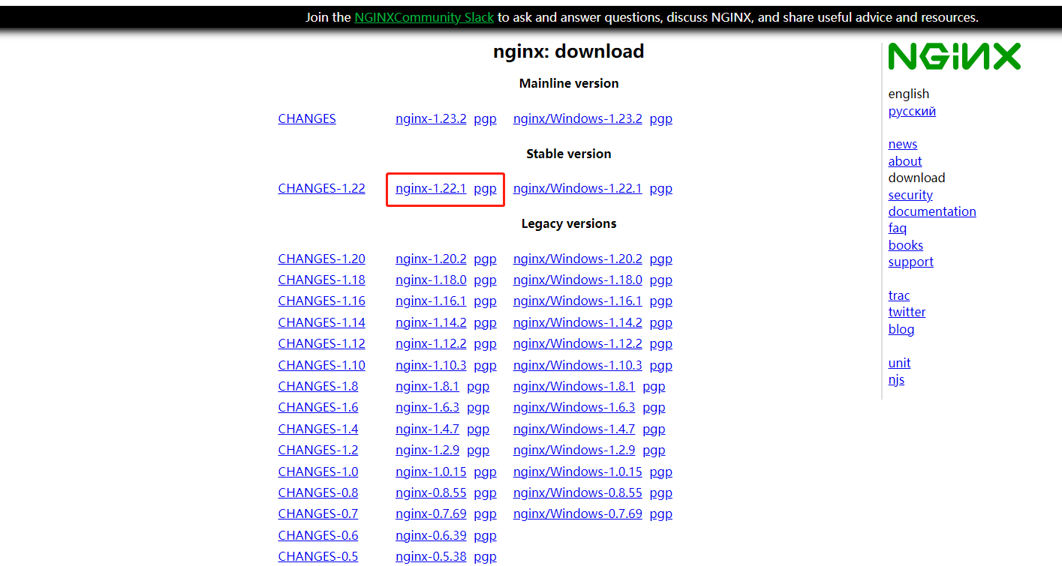Download legacy nginx-0.5.38 release
Viewport: 1062px width, 566px height.
431,556
